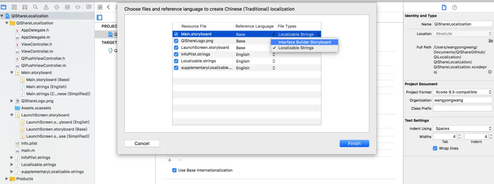Show the Quick Help inspector icon
This screenshot has width=494, height=184.
tap(455, 8)
